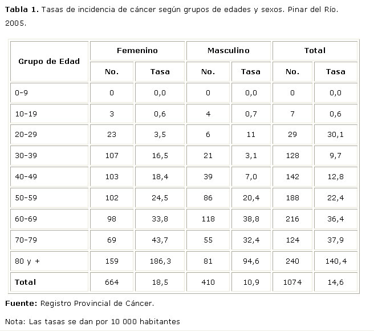Click the Fuente Registro Provincial de Cáncer line

click(79, 303)
